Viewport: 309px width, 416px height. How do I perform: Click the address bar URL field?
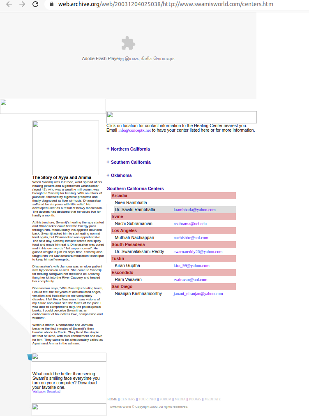tap(164, 5)
